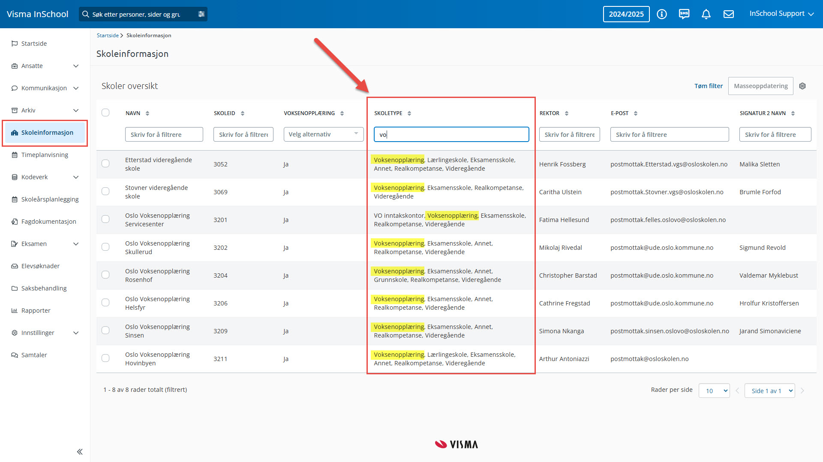Select the rektor name Caritha Ulstein

(560, 192)
